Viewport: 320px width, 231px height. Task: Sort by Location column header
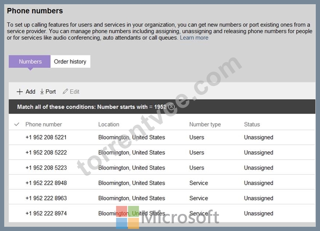click(109, 124)
